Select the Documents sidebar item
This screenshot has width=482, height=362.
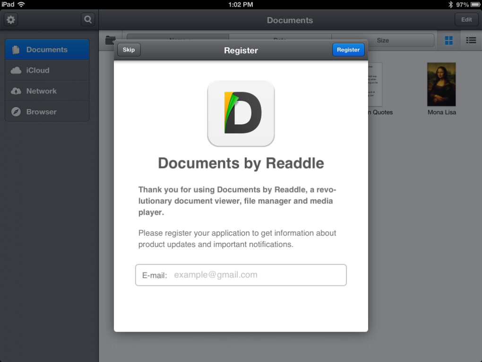pyautogui.click(x=47, y=50)
